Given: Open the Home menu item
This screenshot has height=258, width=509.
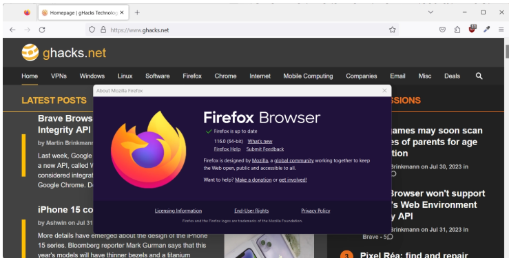Looking at the screenshot, I should 30,76.
